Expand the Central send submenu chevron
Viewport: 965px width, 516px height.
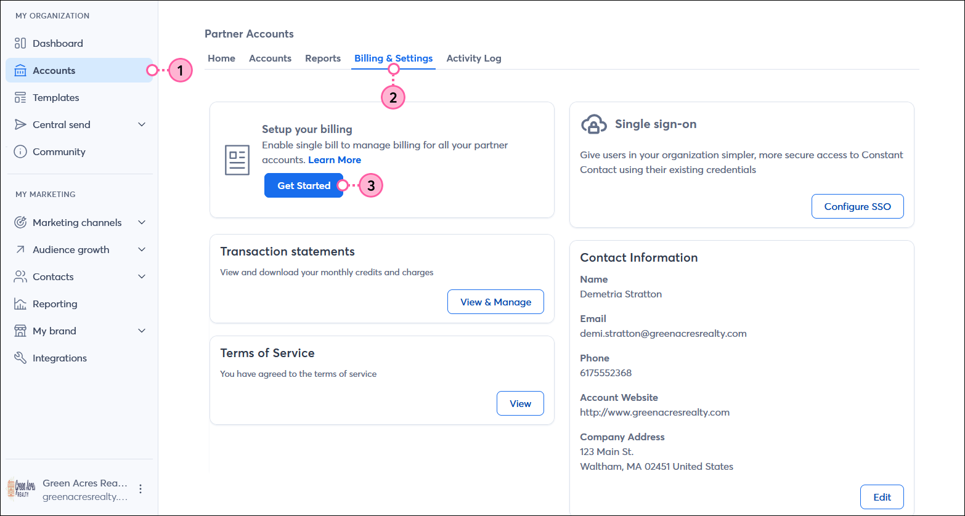click(142, 124)
